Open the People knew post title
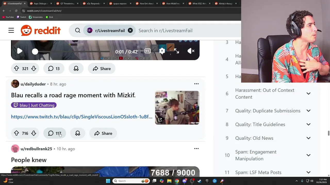The width and height of the screenshot is (330, 185). pyautogui.click(x=29, y=160)
